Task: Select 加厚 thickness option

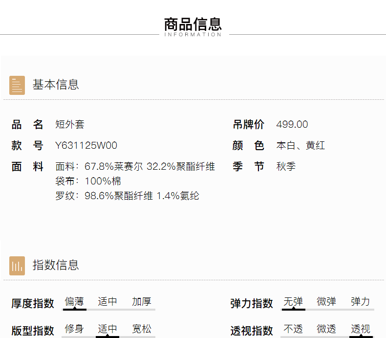Action: [x=141, y=302]
